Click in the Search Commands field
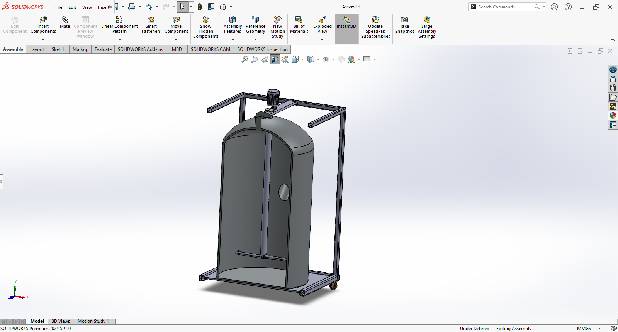 pos(506,7)
